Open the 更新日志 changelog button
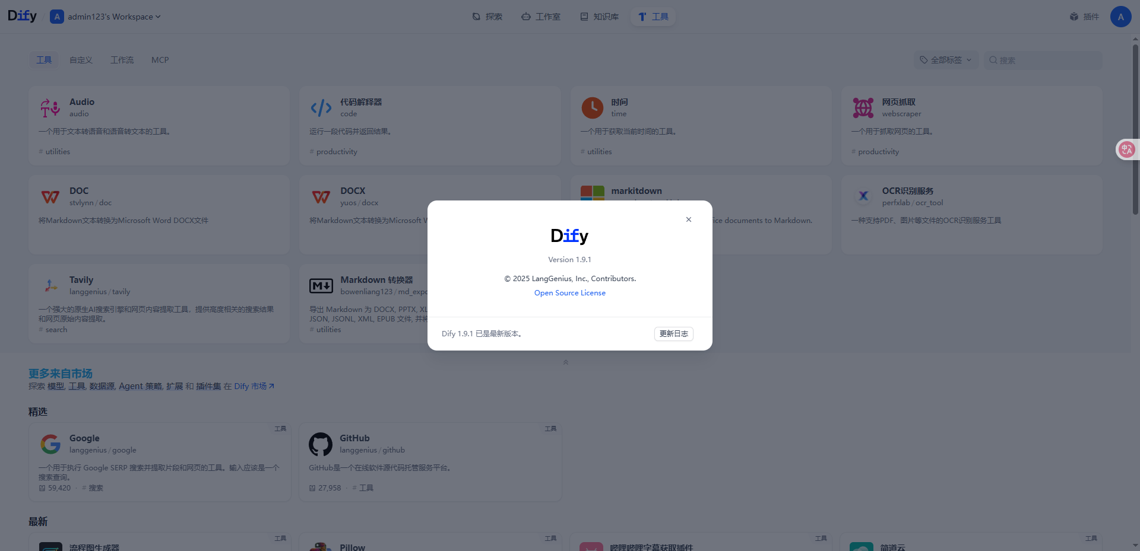The height and width of the screenshot is (551, 1140). coord(674,334)
